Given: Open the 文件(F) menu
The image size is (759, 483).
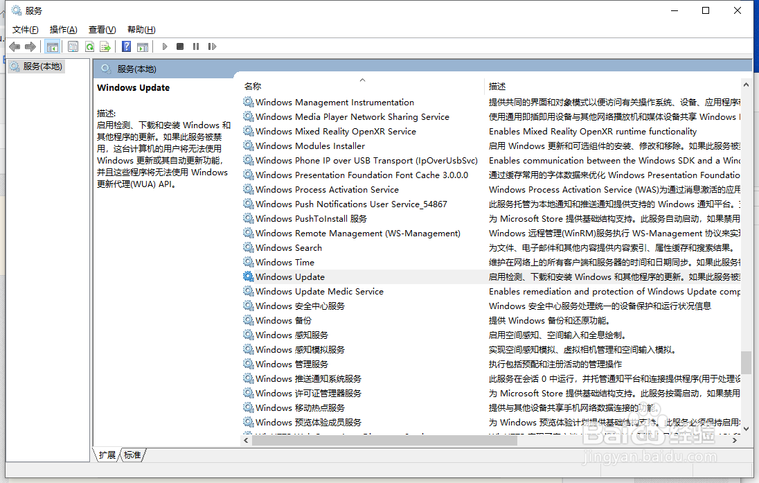Looking at the screenshot, I should (x=25, y=30).
